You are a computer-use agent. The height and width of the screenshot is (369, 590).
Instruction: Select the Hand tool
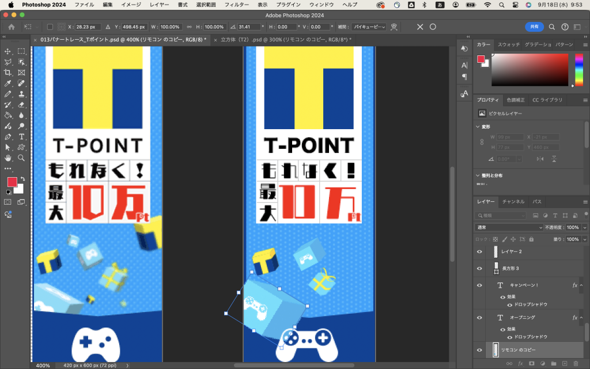coord(8,157)
